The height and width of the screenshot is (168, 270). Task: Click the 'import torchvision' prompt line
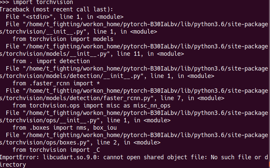click(36, 2)
